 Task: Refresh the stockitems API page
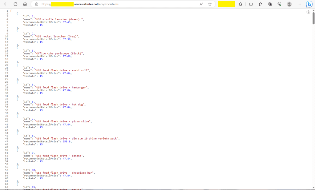click(15, 4)
